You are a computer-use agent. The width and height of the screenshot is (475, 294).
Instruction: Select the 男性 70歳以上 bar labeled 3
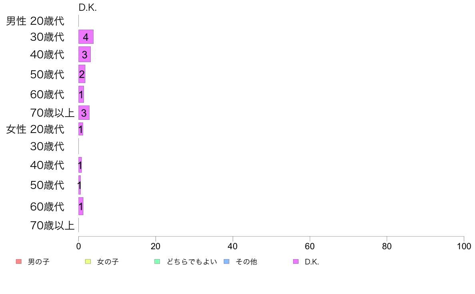[84, 113]
